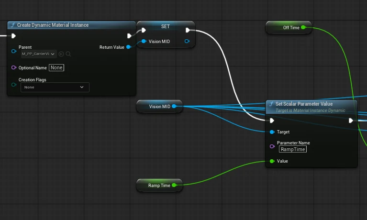The height and width of the screenshot is (220, 367).
Task: Click the Parent input pin
Action: click(14, 51)
